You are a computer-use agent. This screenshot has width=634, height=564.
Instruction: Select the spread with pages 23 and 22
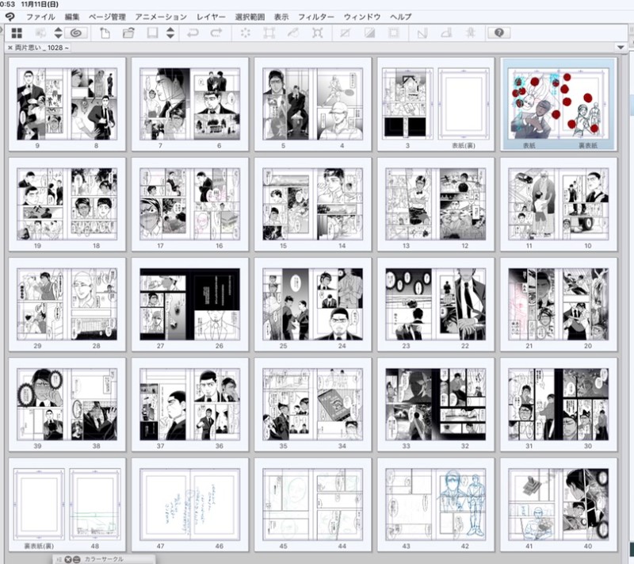point(436,305)
